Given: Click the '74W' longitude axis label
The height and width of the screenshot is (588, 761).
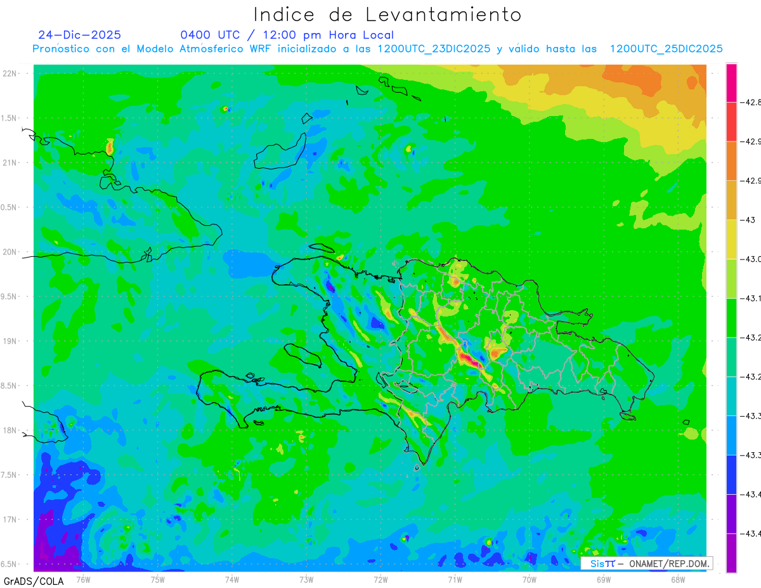Looking at the screenshot, I should point(231,578).
